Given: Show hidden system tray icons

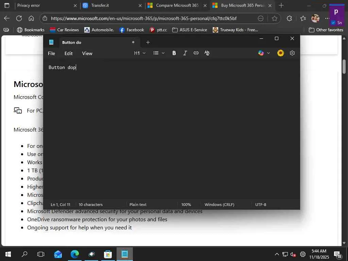Looking at the screenshot, I should [x=277, y=254].
